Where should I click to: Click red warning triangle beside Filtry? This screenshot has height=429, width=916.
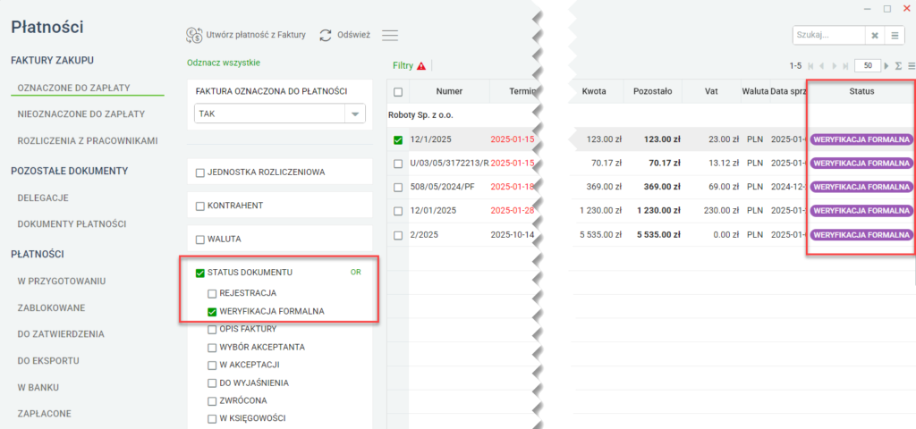pyautogui.click(x=421, y=66)
